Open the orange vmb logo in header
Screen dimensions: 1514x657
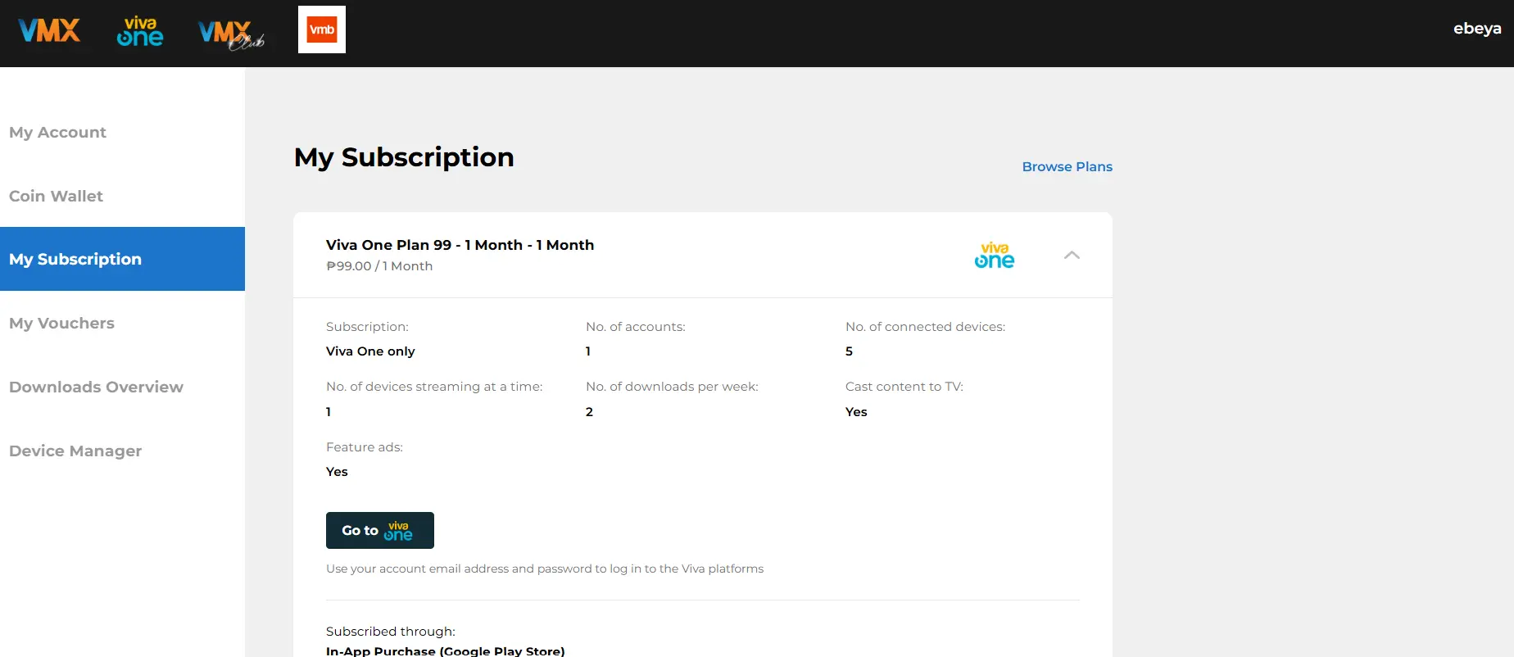tap(322, 29)
